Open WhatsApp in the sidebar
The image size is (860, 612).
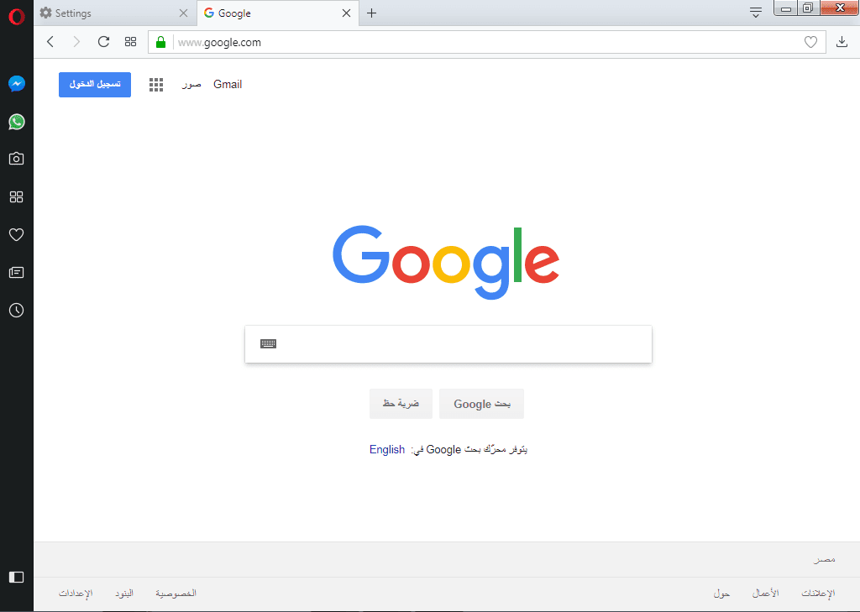tap(17, 121)
